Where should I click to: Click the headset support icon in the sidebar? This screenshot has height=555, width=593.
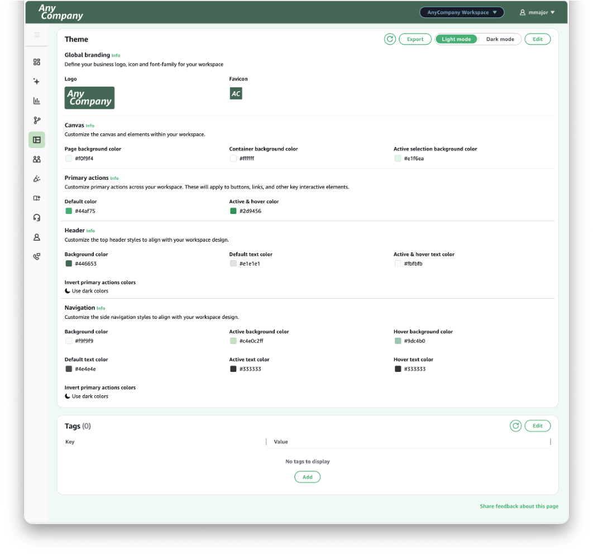(37, 217)
